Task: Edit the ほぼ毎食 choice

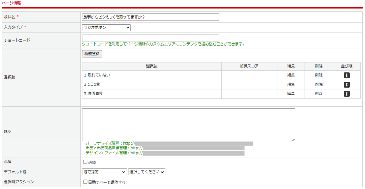Action: coord(291,94)
